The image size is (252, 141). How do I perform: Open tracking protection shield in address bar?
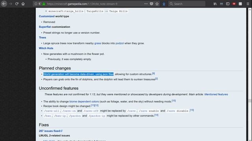click(x=40, y=4)
